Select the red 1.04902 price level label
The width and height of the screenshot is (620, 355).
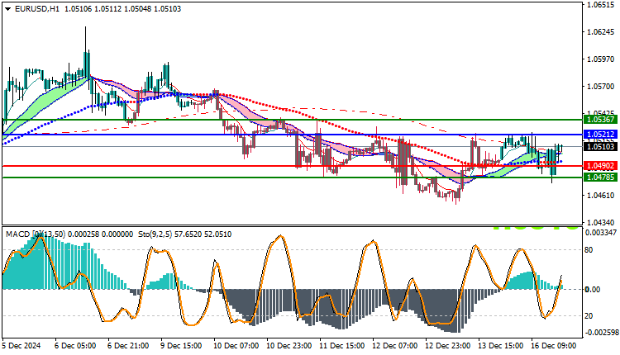tap(601, 166)
